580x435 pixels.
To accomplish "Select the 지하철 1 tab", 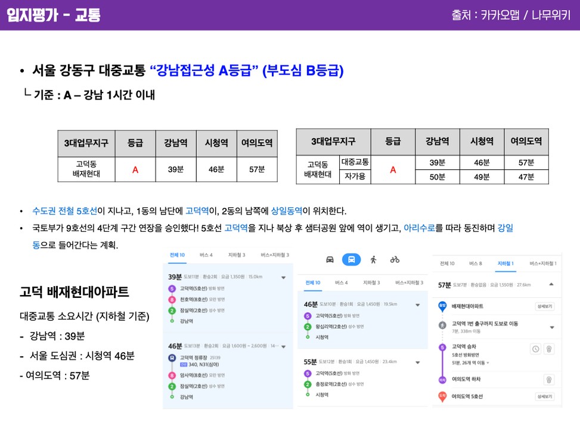I will 505,263.
